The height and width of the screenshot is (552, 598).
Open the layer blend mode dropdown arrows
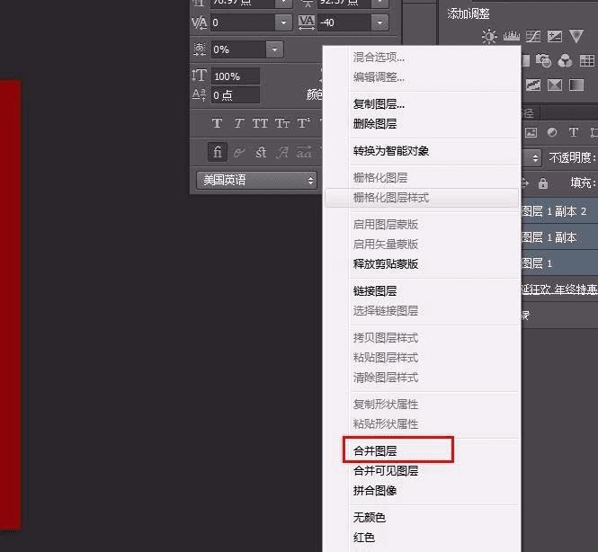535,157
